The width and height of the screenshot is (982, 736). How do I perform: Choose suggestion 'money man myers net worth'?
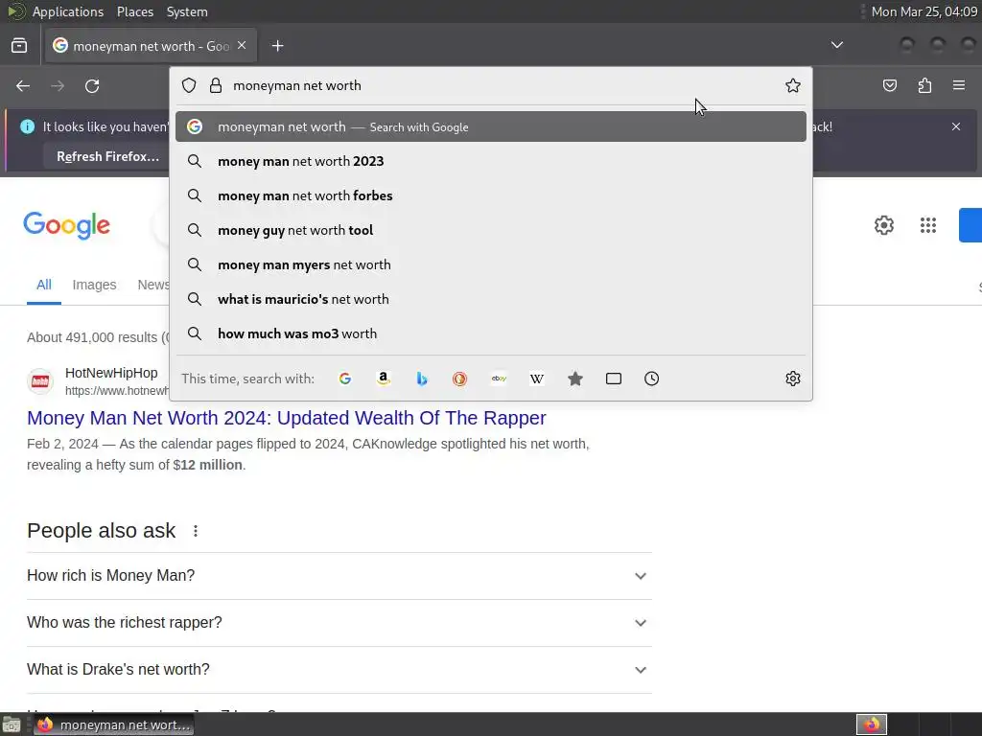(x=491, y=264)
